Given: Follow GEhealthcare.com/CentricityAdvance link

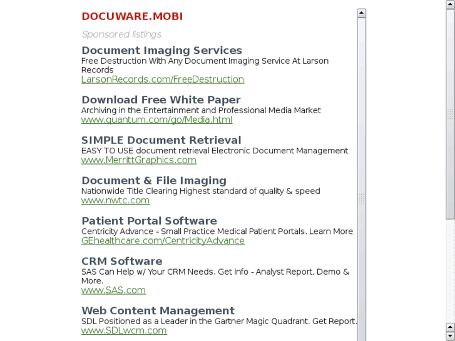Looking at the screenshot, I should coord(163,241).
